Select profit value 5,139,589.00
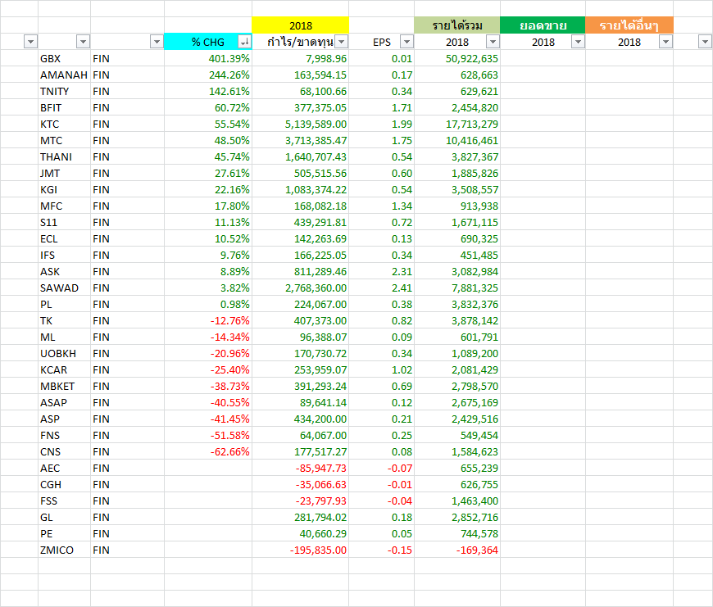This screenshot has width=713, height=607. pyautogui.click(x=301, y=124)
